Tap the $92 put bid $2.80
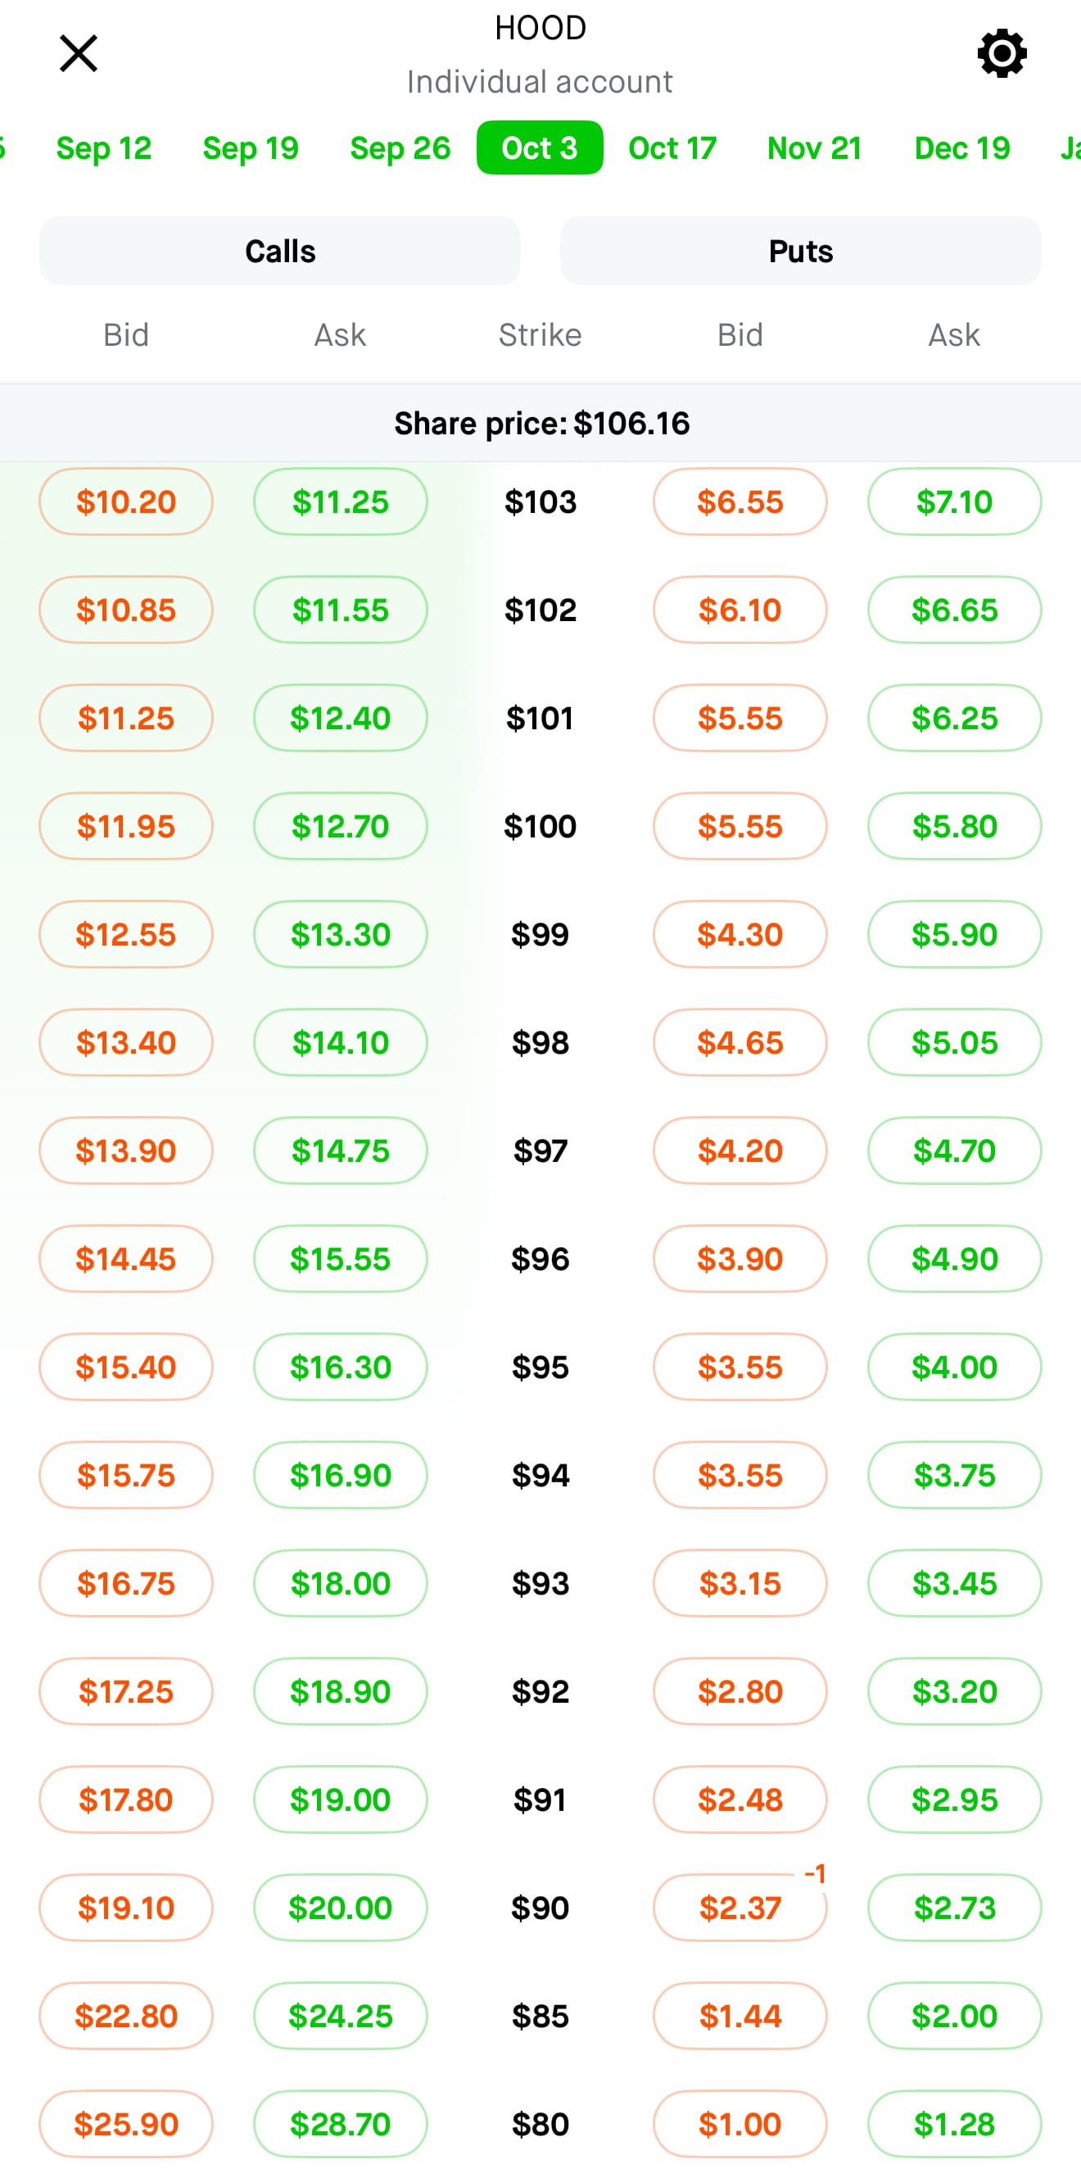The height and width of the screenshot is (2169, 1081). point(740,1691)
